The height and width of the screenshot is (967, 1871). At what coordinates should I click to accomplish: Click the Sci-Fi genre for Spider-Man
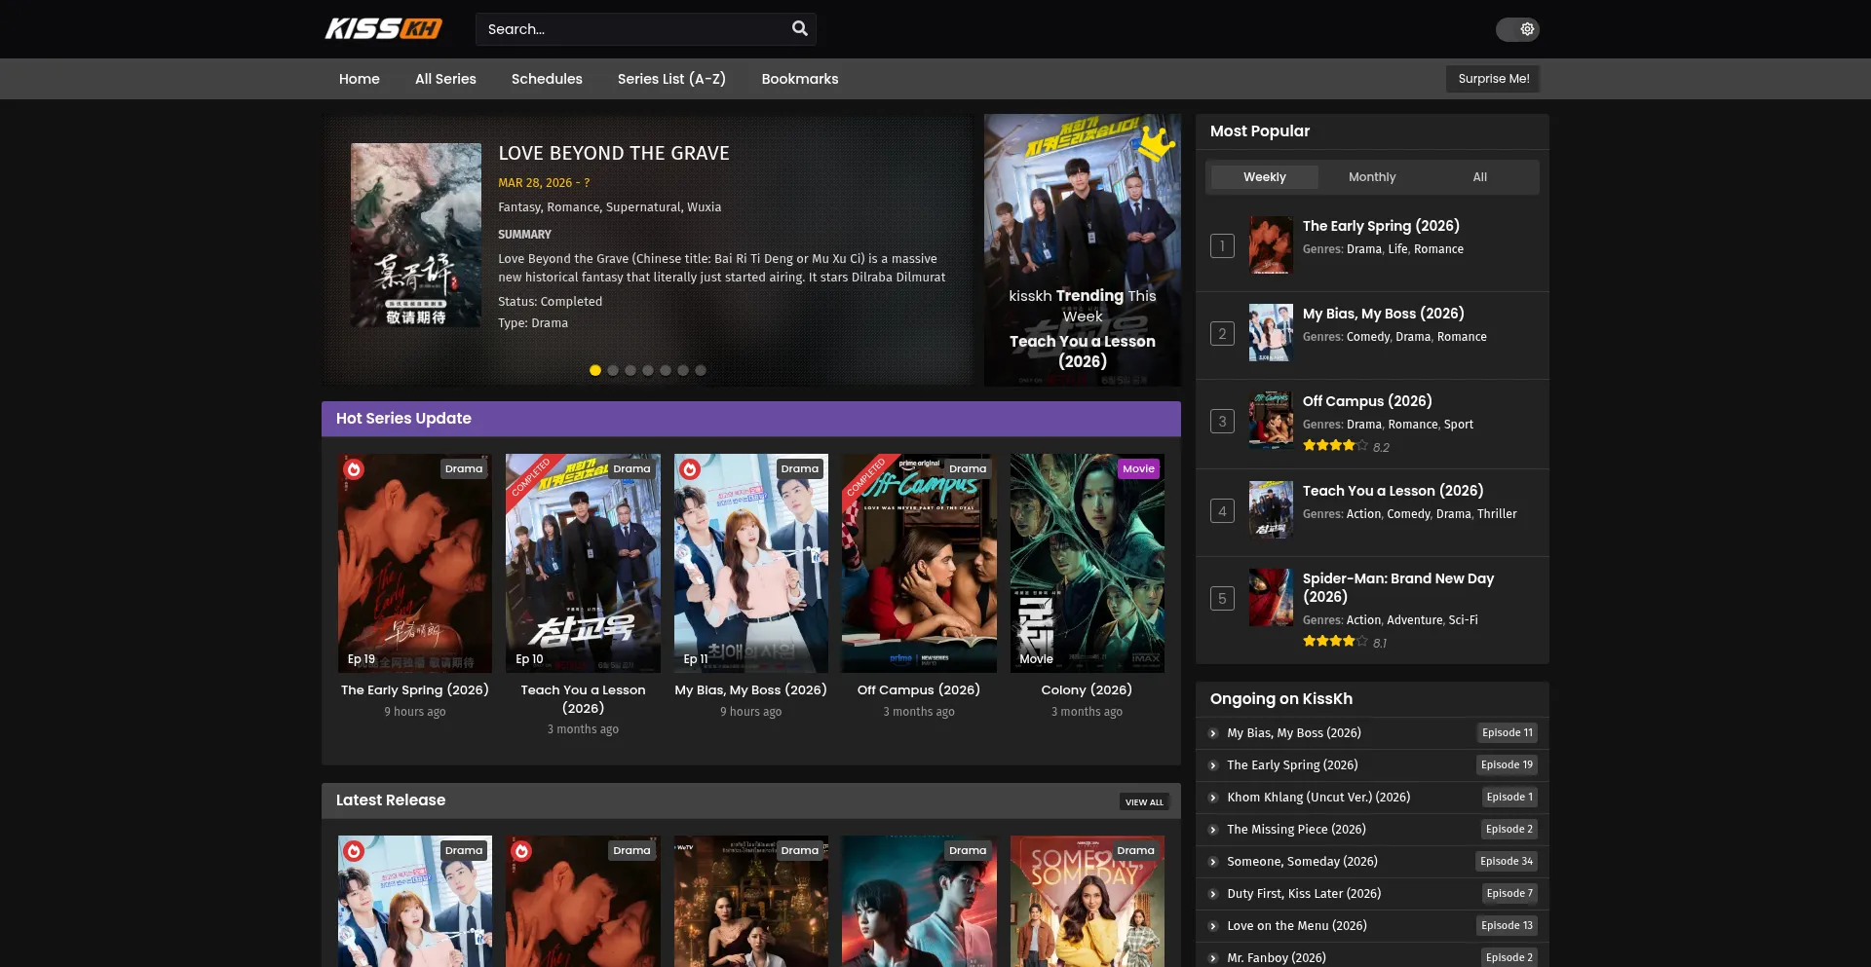pyautogui.click(x=1463, y=620)
